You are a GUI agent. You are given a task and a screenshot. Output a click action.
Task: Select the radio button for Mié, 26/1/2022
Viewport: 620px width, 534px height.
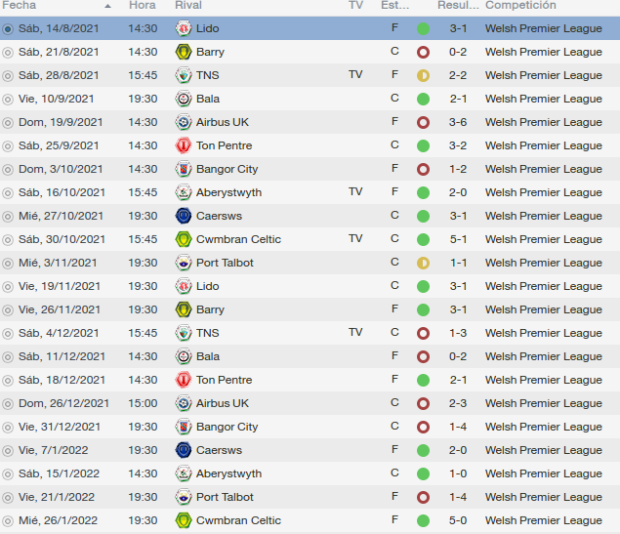8,521
